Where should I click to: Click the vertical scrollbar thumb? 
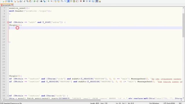[x=183, y=25]
